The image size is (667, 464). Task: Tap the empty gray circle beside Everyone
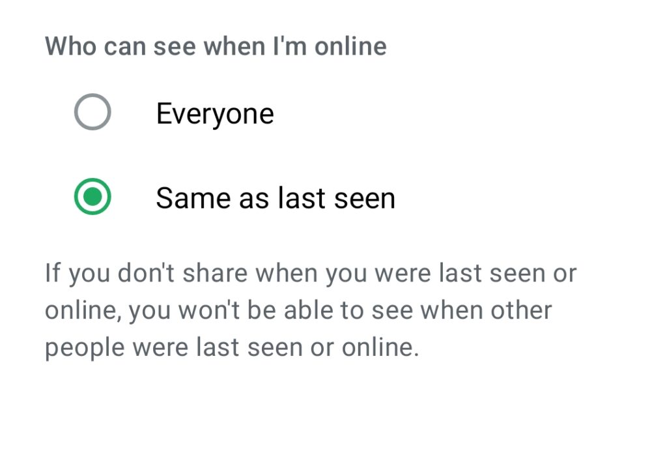click(92, 113)
